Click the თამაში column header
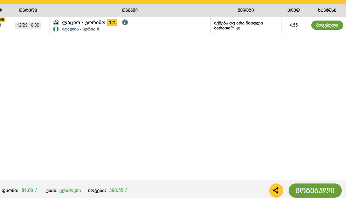This screenshot has width=346, height=198. click(130, 10)
